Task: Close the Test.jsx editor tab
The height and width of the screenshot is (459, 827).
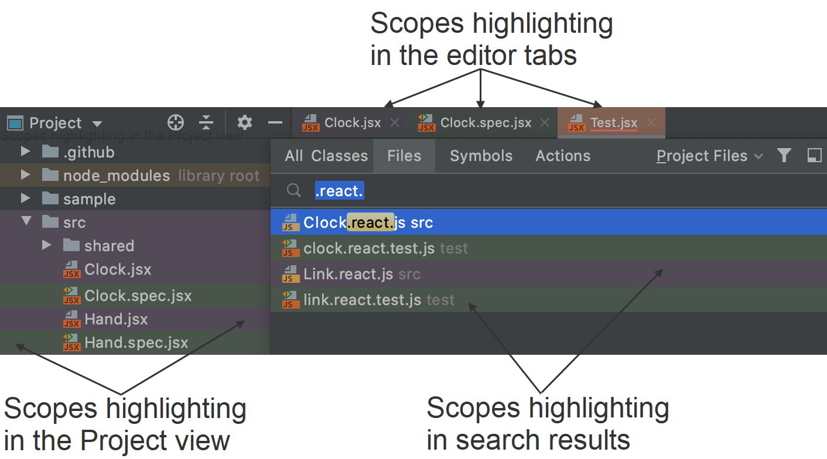Action: (651, 122)
